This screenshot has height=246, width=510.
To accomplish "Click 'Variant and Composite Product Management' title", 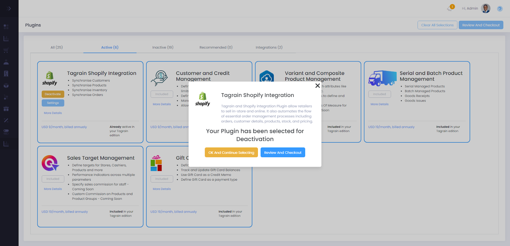I will pos(315,76).
